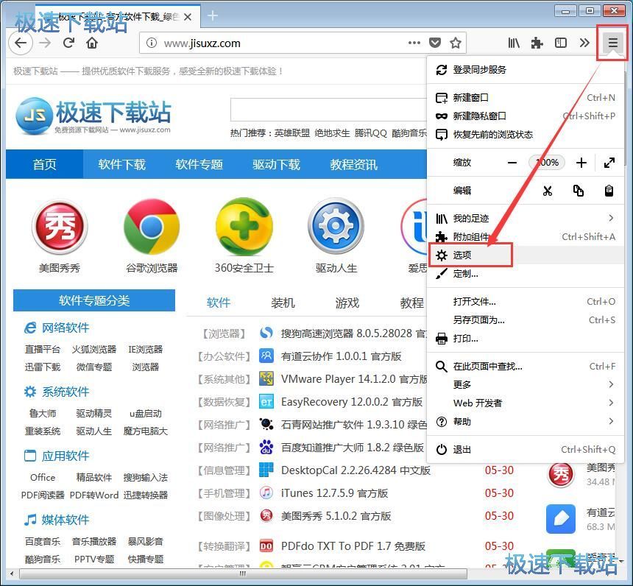Cut selection using scissors icon

coord(548,191)
